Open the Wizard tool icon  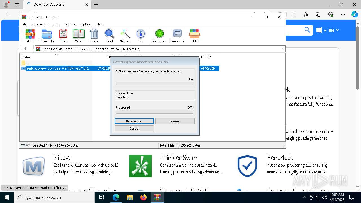[125, 36]
